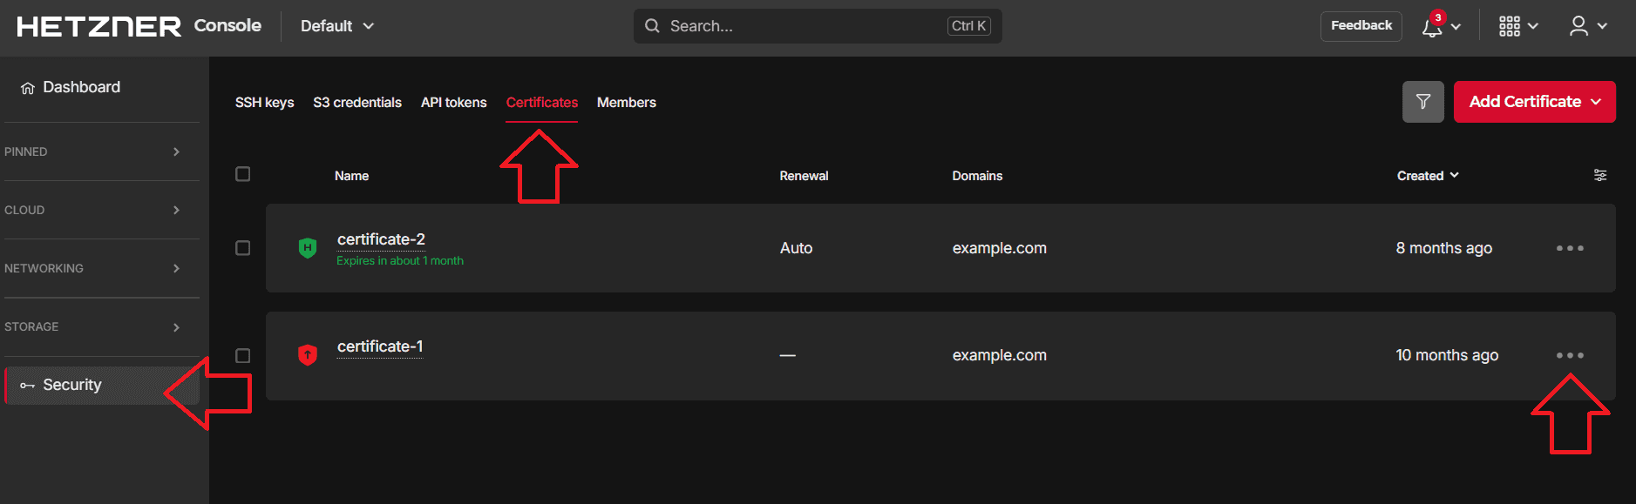Viewport: 1636px width, 504px height.
Task: Focus the Search input field
Action: (x=818, y=26)
